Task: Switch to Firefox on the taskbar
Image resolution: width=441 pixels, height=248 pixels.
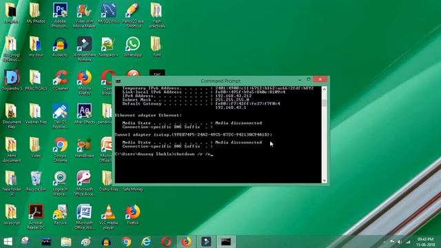Action: (186, 242)
